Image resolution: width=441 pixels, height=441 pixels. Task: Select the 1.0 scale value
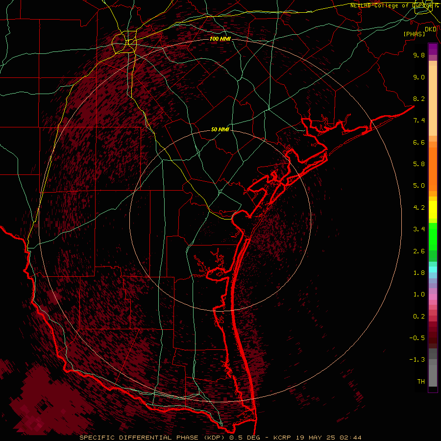419,294
